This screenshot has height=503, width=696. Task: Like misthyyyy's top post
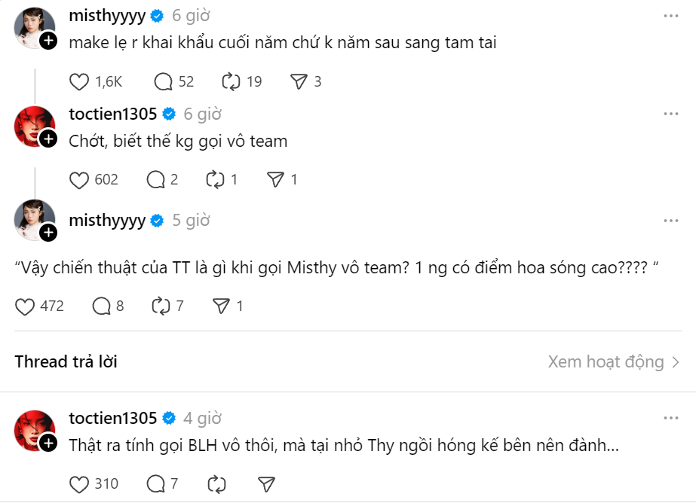pos(78,81)
